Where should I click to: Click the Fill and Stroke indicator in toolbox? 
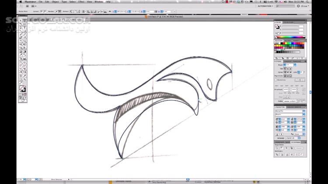point(22,89)
